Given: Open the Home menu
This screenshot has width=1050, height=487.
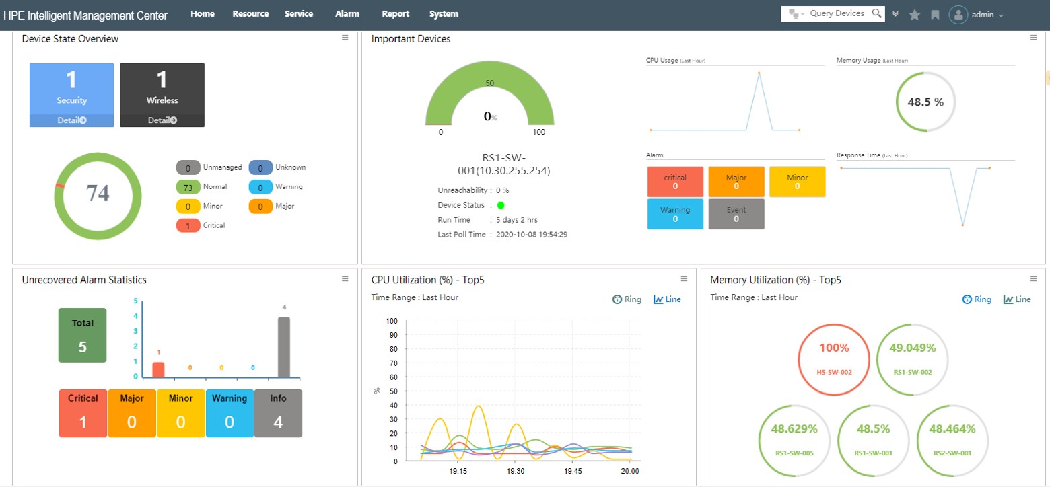Looking at the screenshot, I should [x=203, y=13].
